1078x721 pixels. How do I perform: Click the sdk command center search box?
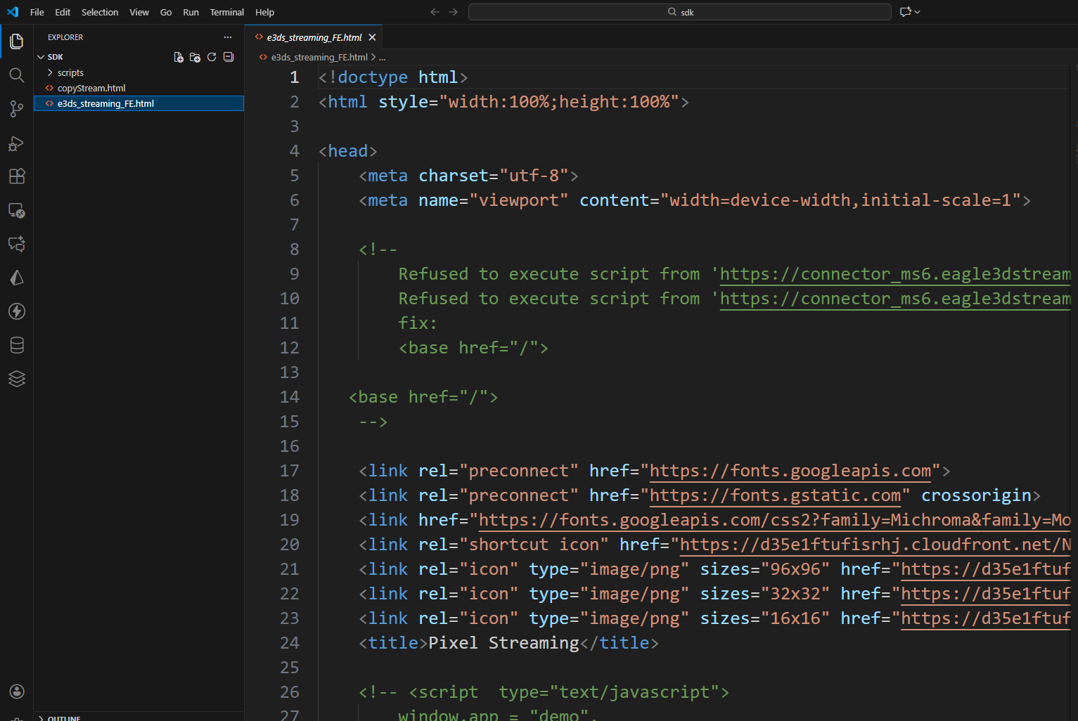click(x=679, y=12)
